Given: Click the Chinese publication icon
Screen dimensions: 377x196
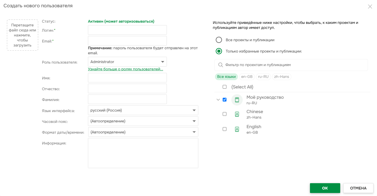Looking at the screenshot, I should (x=237, y=114).
